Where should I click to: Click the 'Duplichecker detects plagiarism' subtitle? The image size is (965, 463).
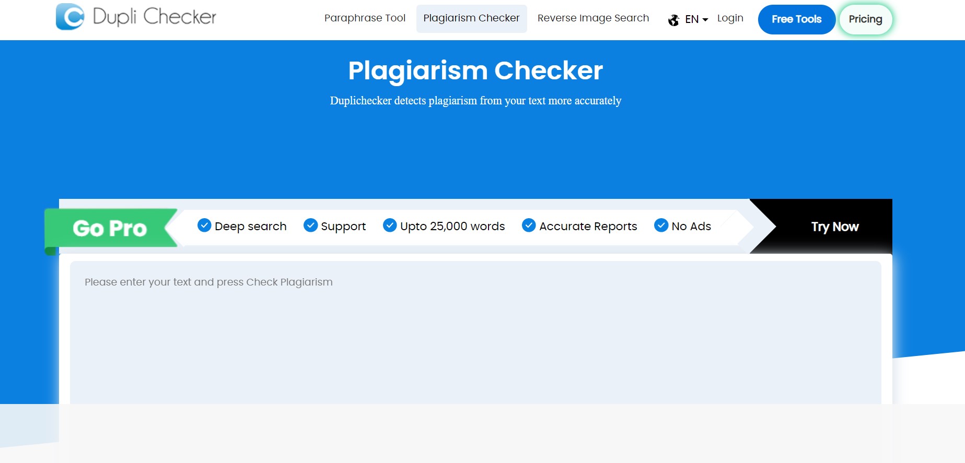pyautogui.click(x=475, y=101)
